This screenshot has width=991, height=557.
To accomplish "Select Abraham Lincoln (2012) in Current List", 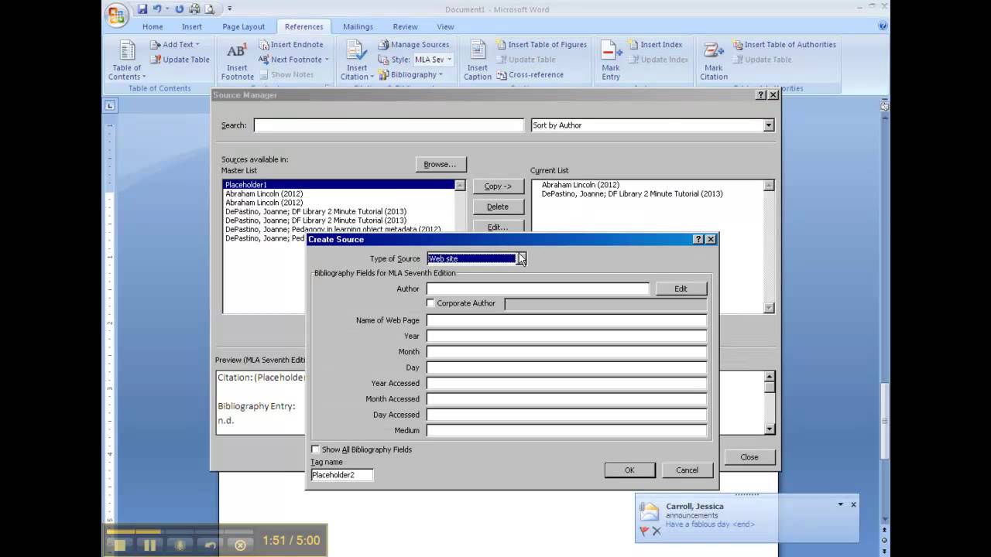I will tap(580, 185).
